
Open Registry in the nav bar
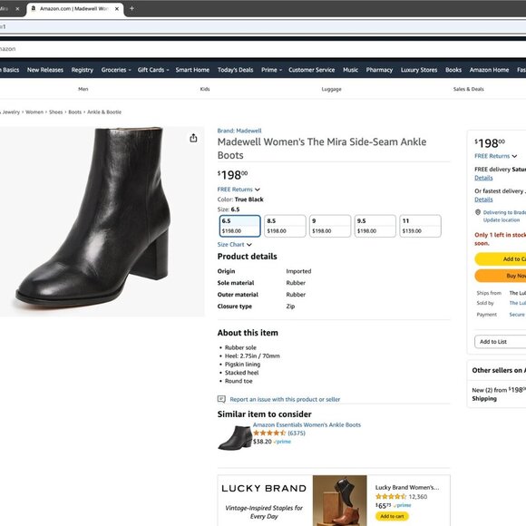pyautogui.click(x=83, y=70)
